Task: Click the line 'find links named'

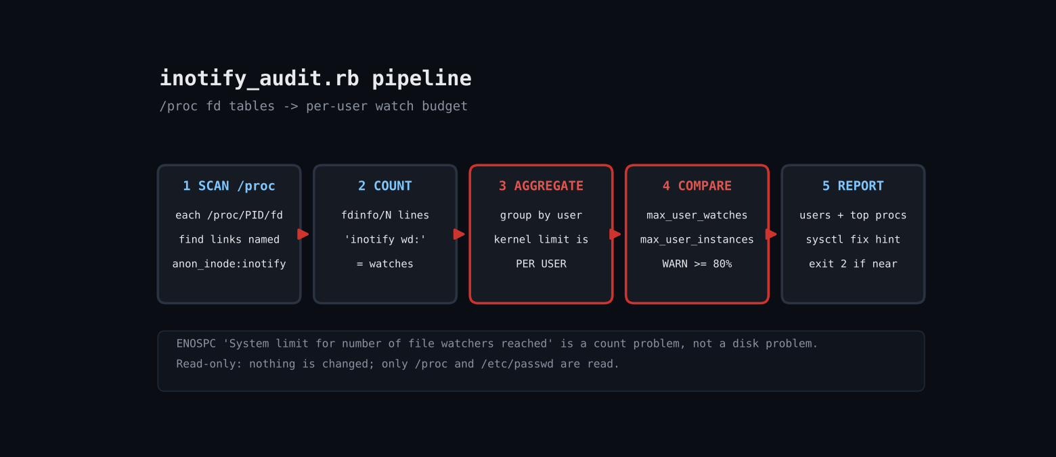Action: (x=229, y=239)
